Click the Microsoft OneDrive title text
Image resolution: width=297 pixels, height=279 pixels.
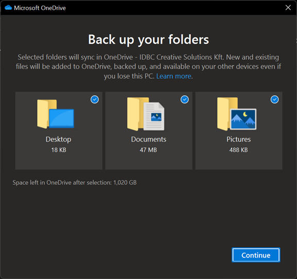pos(40,8)
